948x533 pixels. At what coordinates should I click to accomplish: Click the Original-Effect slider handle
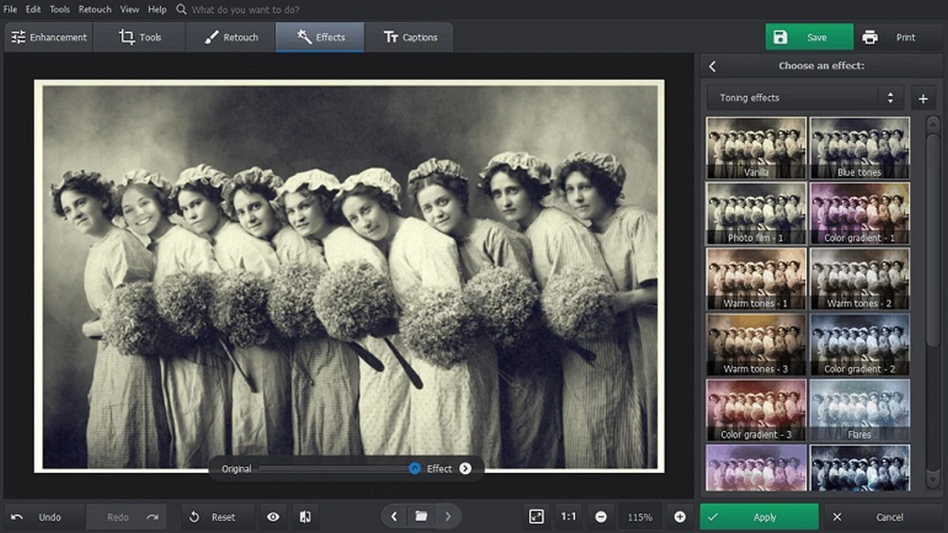[415, 468]
